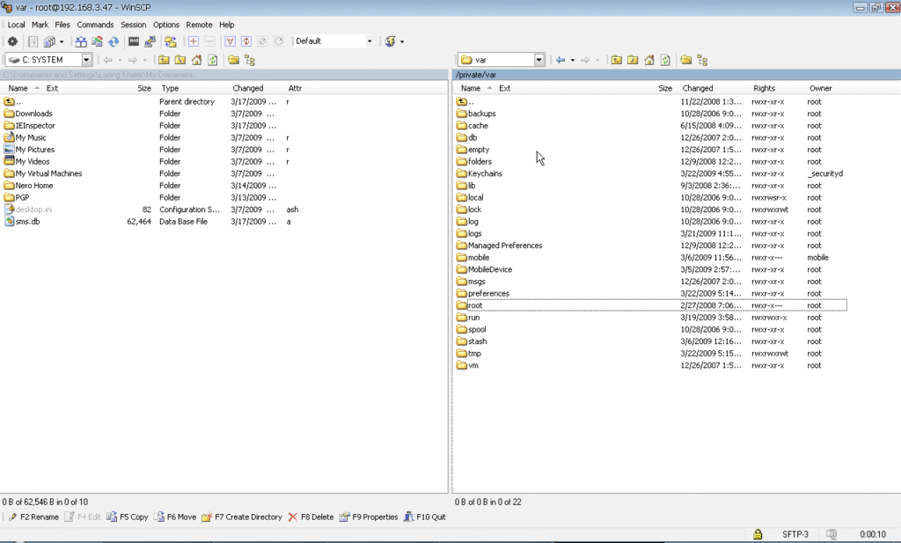The width and height of the screenshot is (901, 543).
Task: Expand the queue icon dropdown arrow
Action: (62, 41)
